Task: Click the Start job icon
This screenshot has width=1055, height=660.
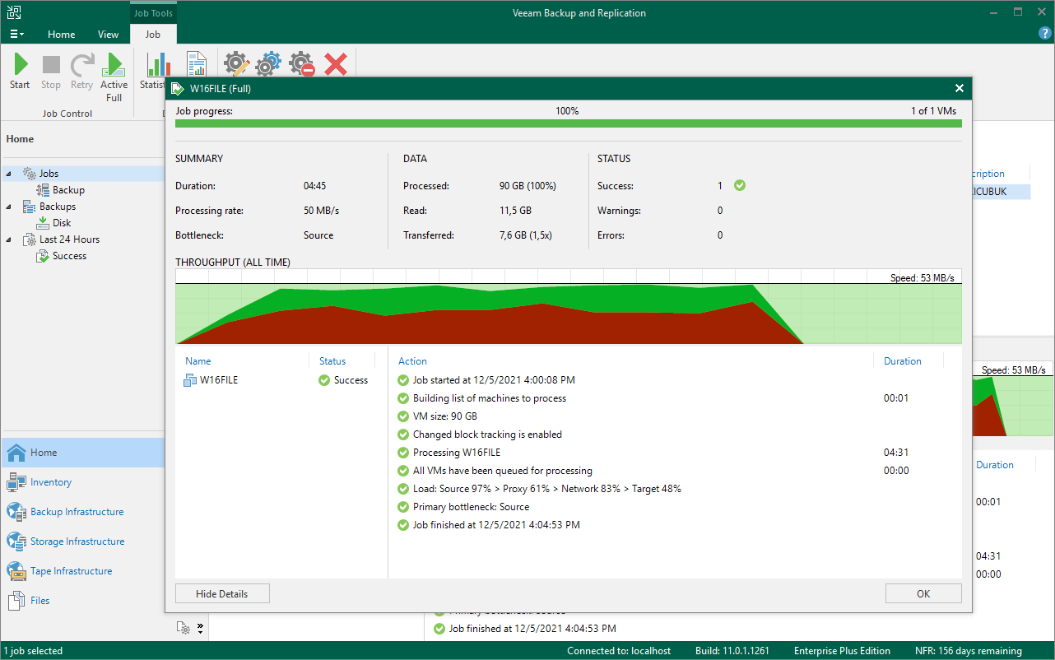Action: pos(20,71)
